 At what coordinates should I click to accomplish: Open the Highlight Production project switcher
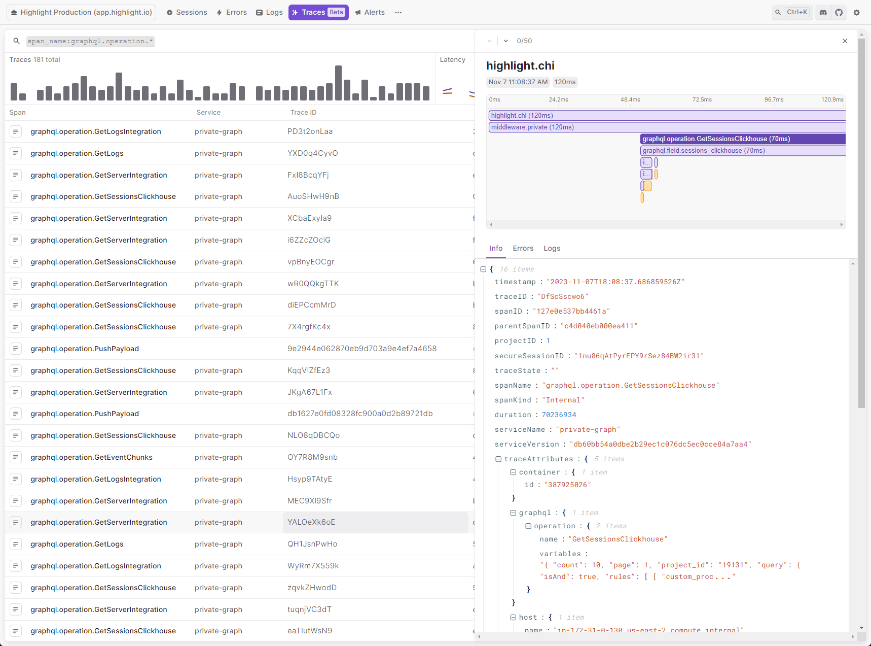click(x=82, y=12)
